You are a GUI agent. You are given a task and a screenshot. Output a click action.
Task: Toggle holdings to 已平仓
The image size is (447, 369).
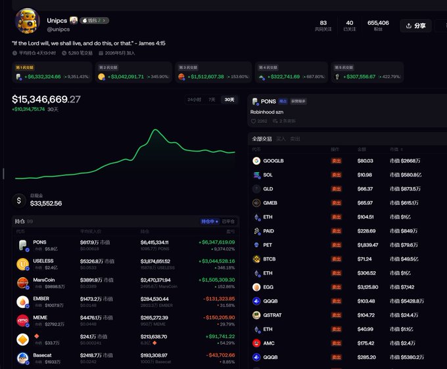tap(228, 221)
